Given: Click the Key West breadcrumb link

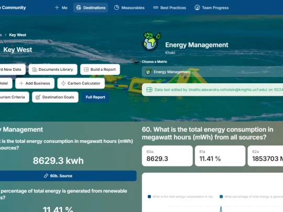Looking at the screenshot, I should click(x=18, y=35).
